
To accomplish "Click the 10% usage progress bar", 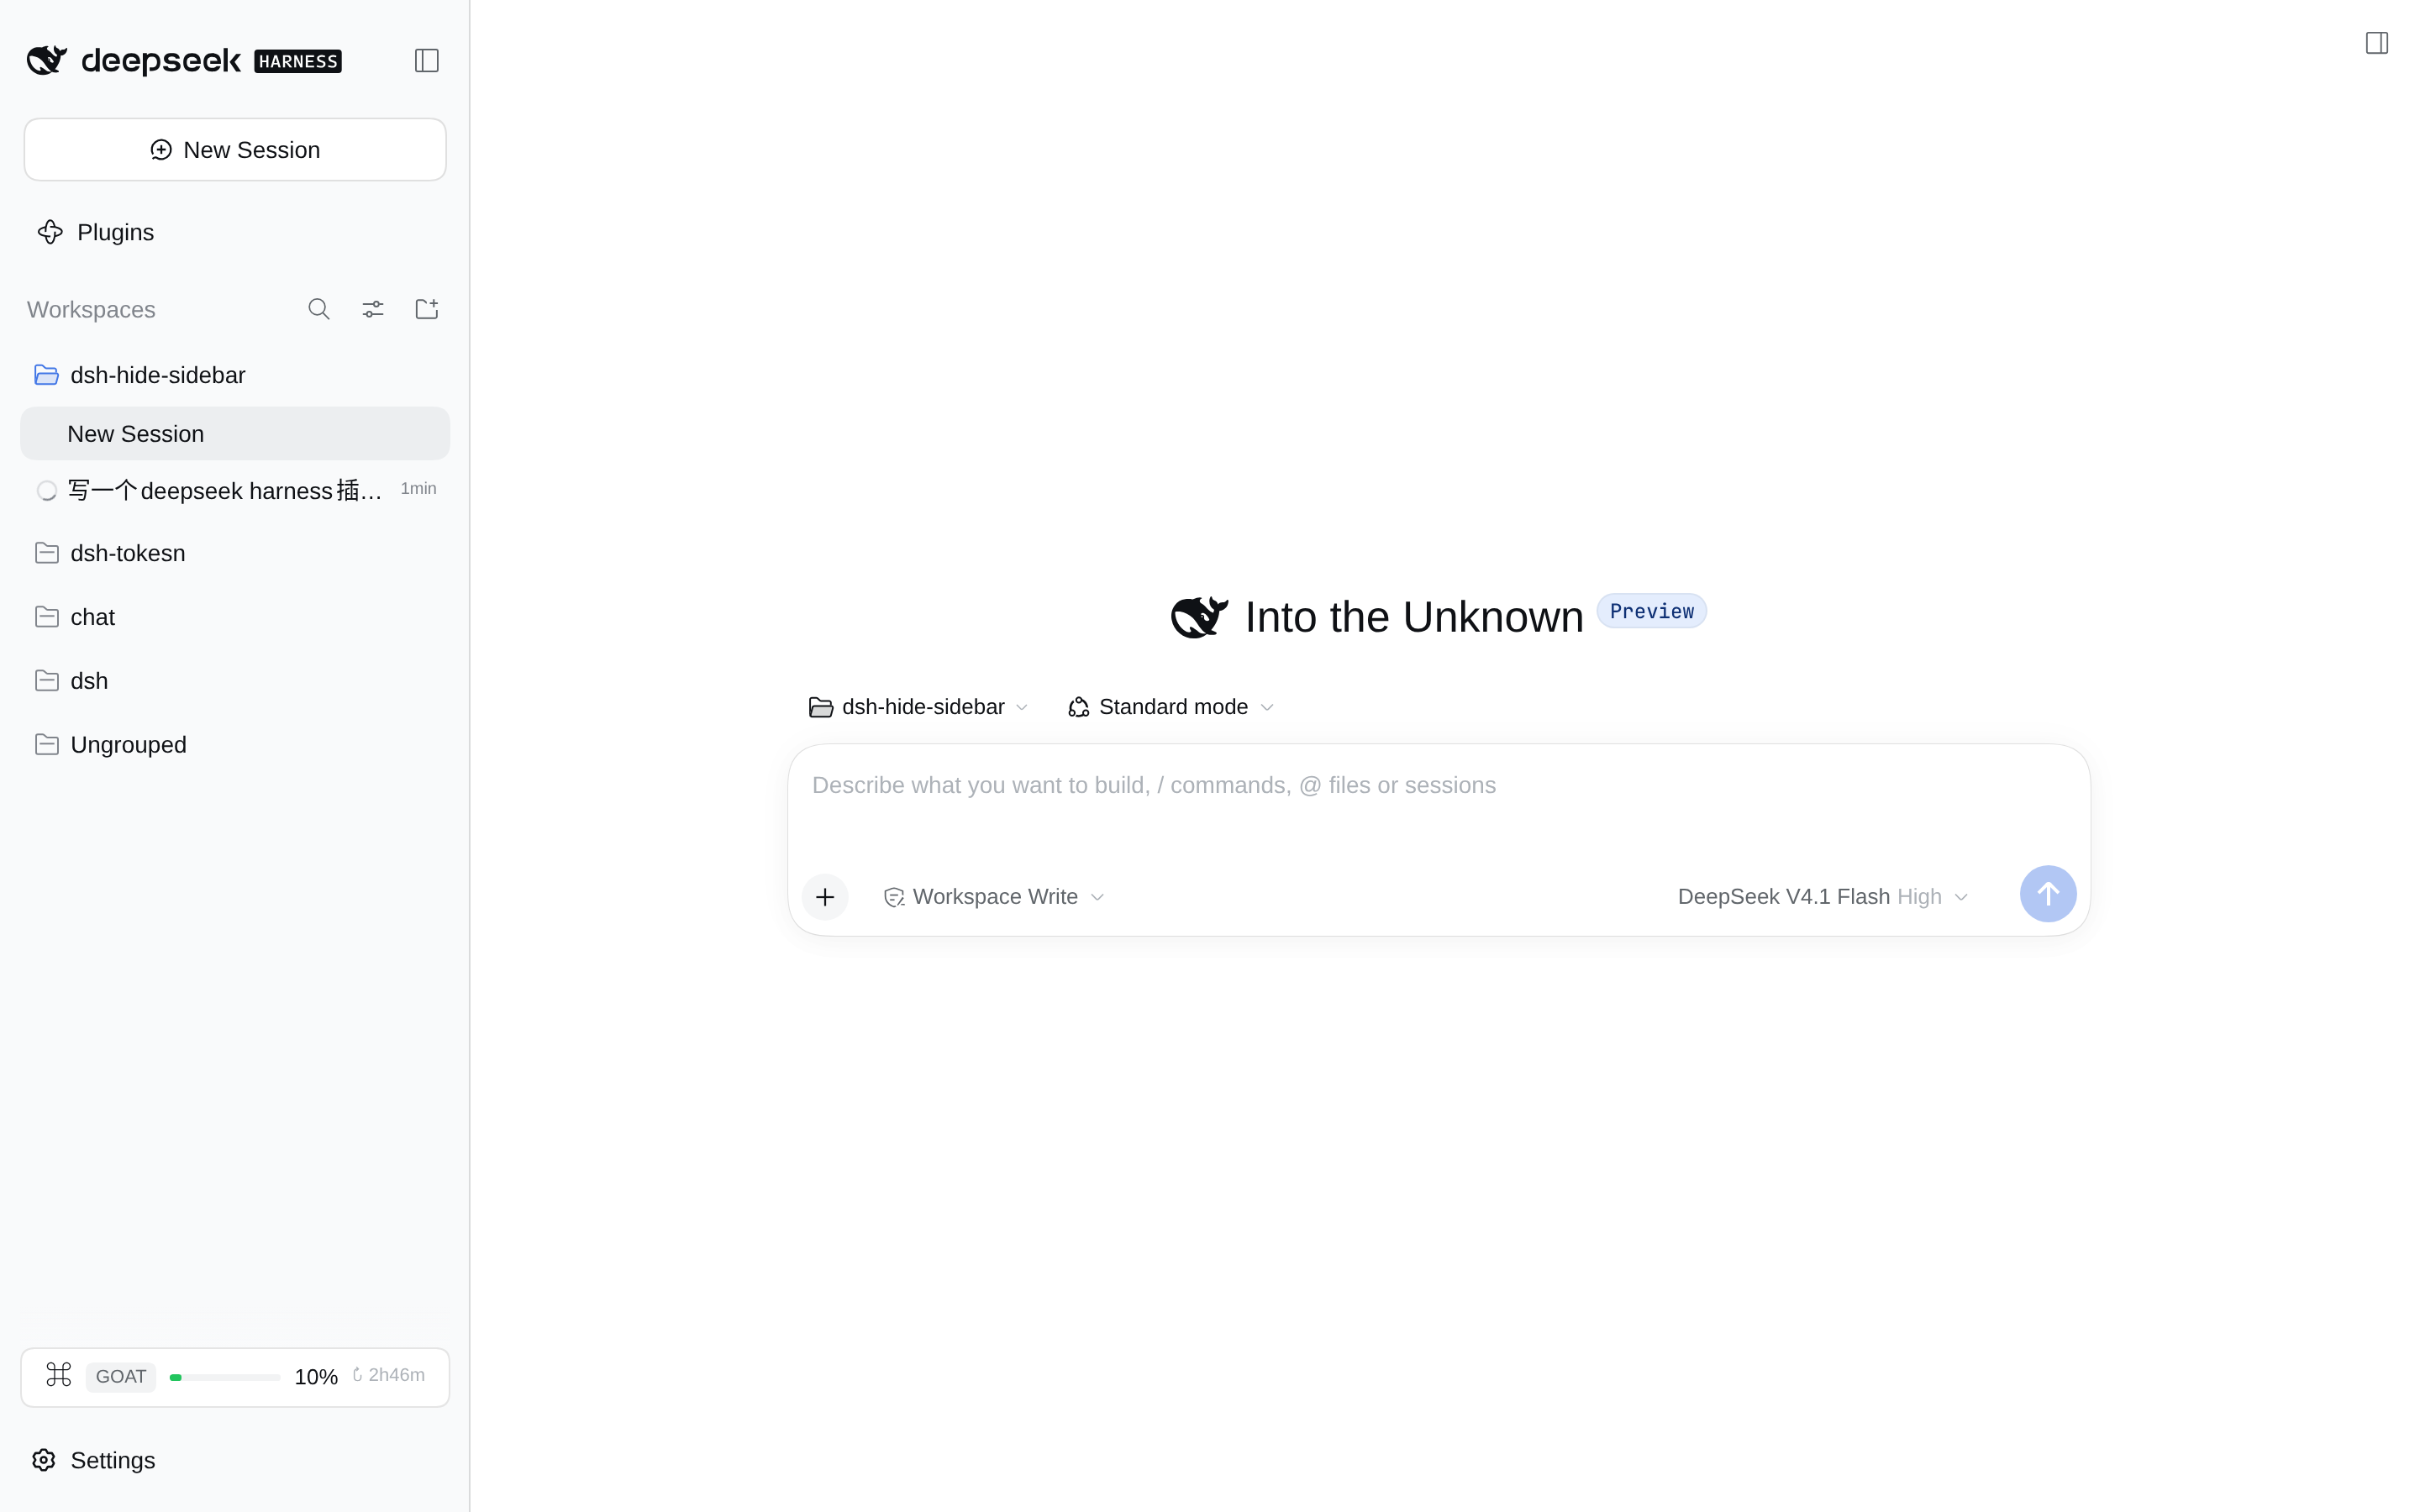I will pyautogui.click(x=225, y=1377).
